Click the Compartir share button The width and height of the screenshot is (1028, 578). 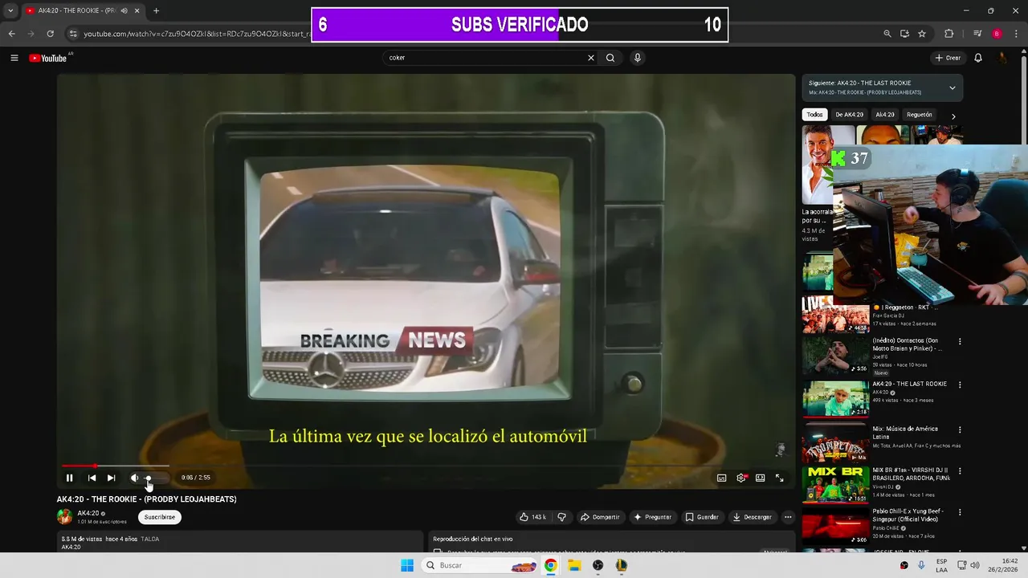click(x=600, y=517)
